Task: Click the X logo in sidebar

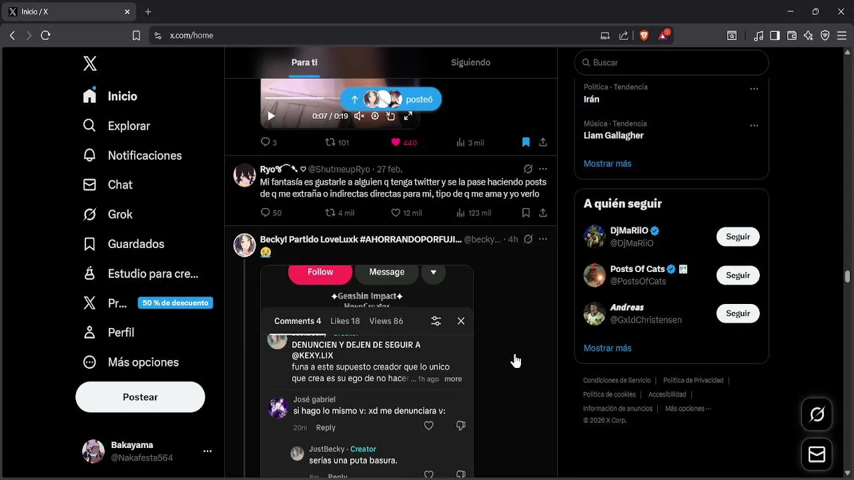Action: 90,63
